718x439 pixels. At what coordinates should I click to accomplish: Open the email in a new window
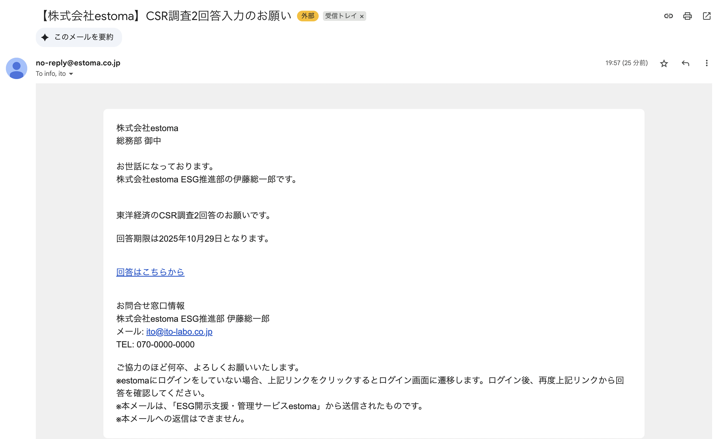(707, 16)
